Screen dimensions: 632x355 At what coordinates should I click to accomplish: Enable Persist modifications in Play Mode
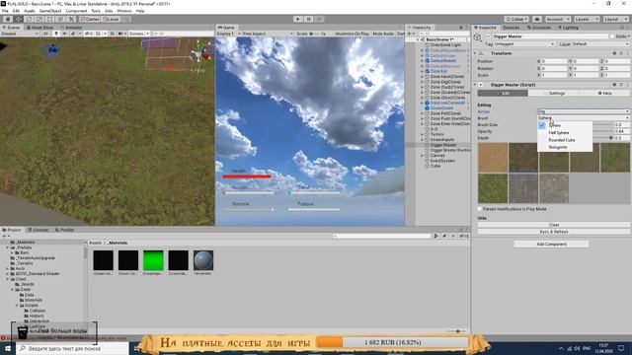480,209
